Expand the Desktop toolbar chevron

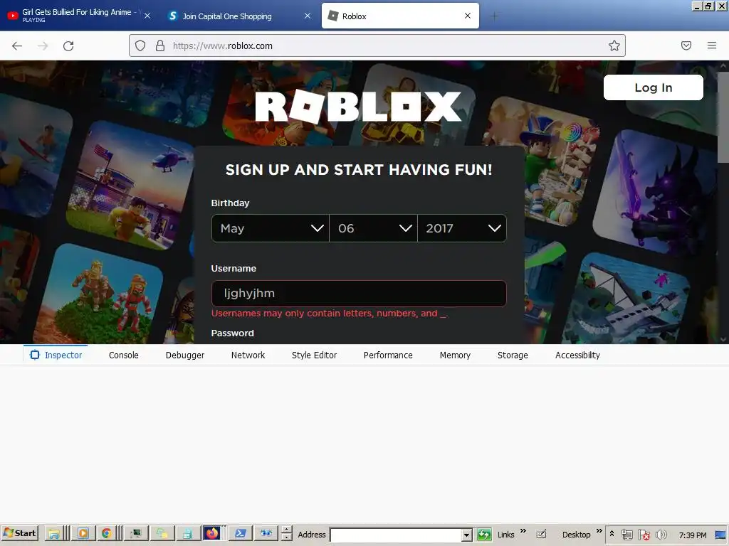[599, 531]
